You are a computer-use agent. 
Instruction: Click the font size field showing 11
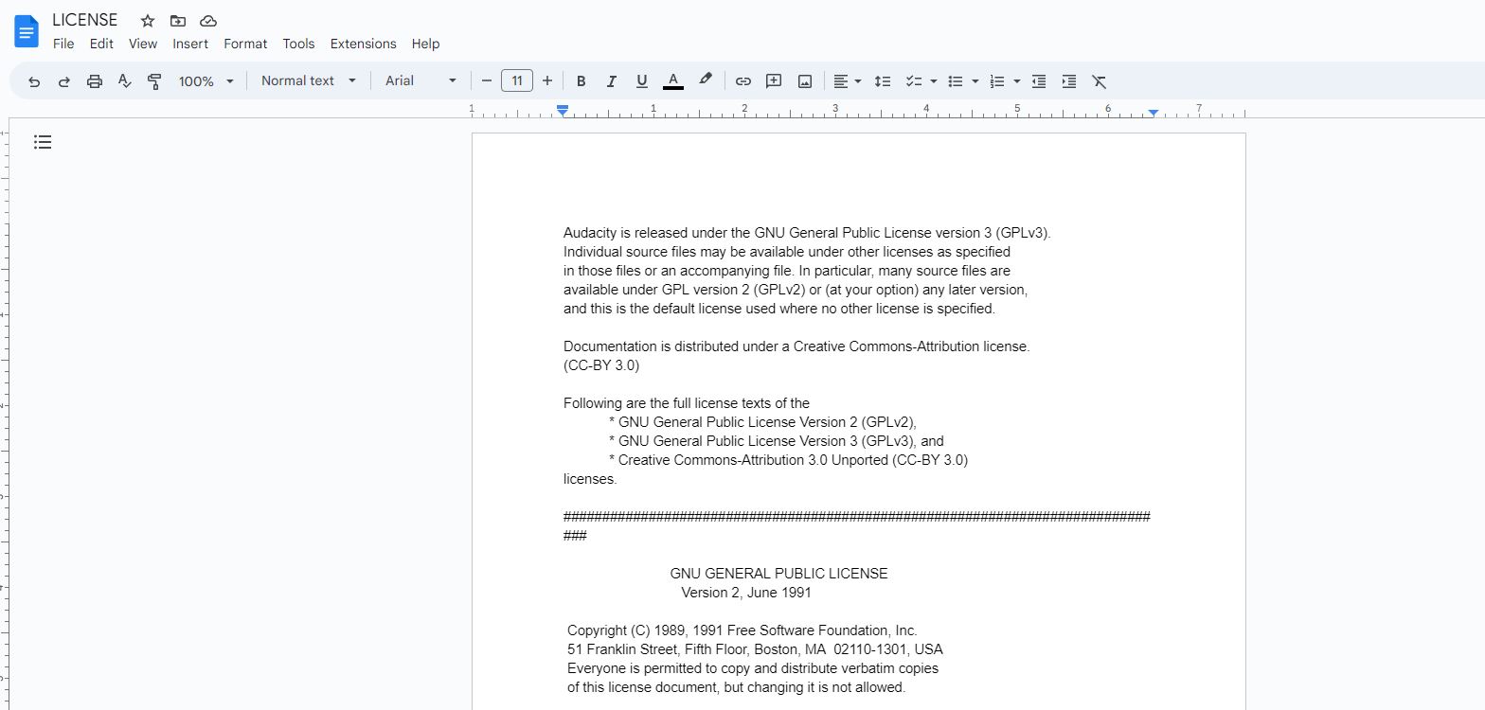pos(517,81)
